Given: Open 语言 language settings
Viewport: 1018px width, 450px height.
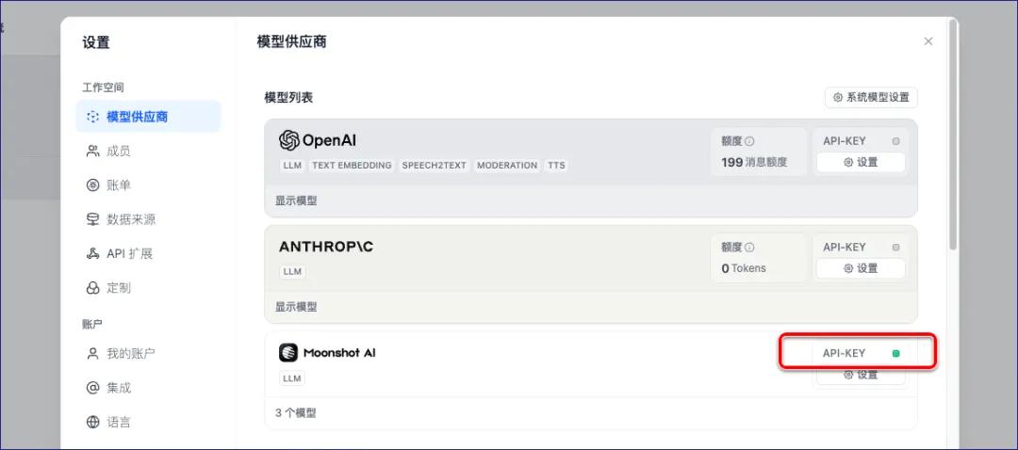Looking at the screenshot, I should tap(118, 422).
